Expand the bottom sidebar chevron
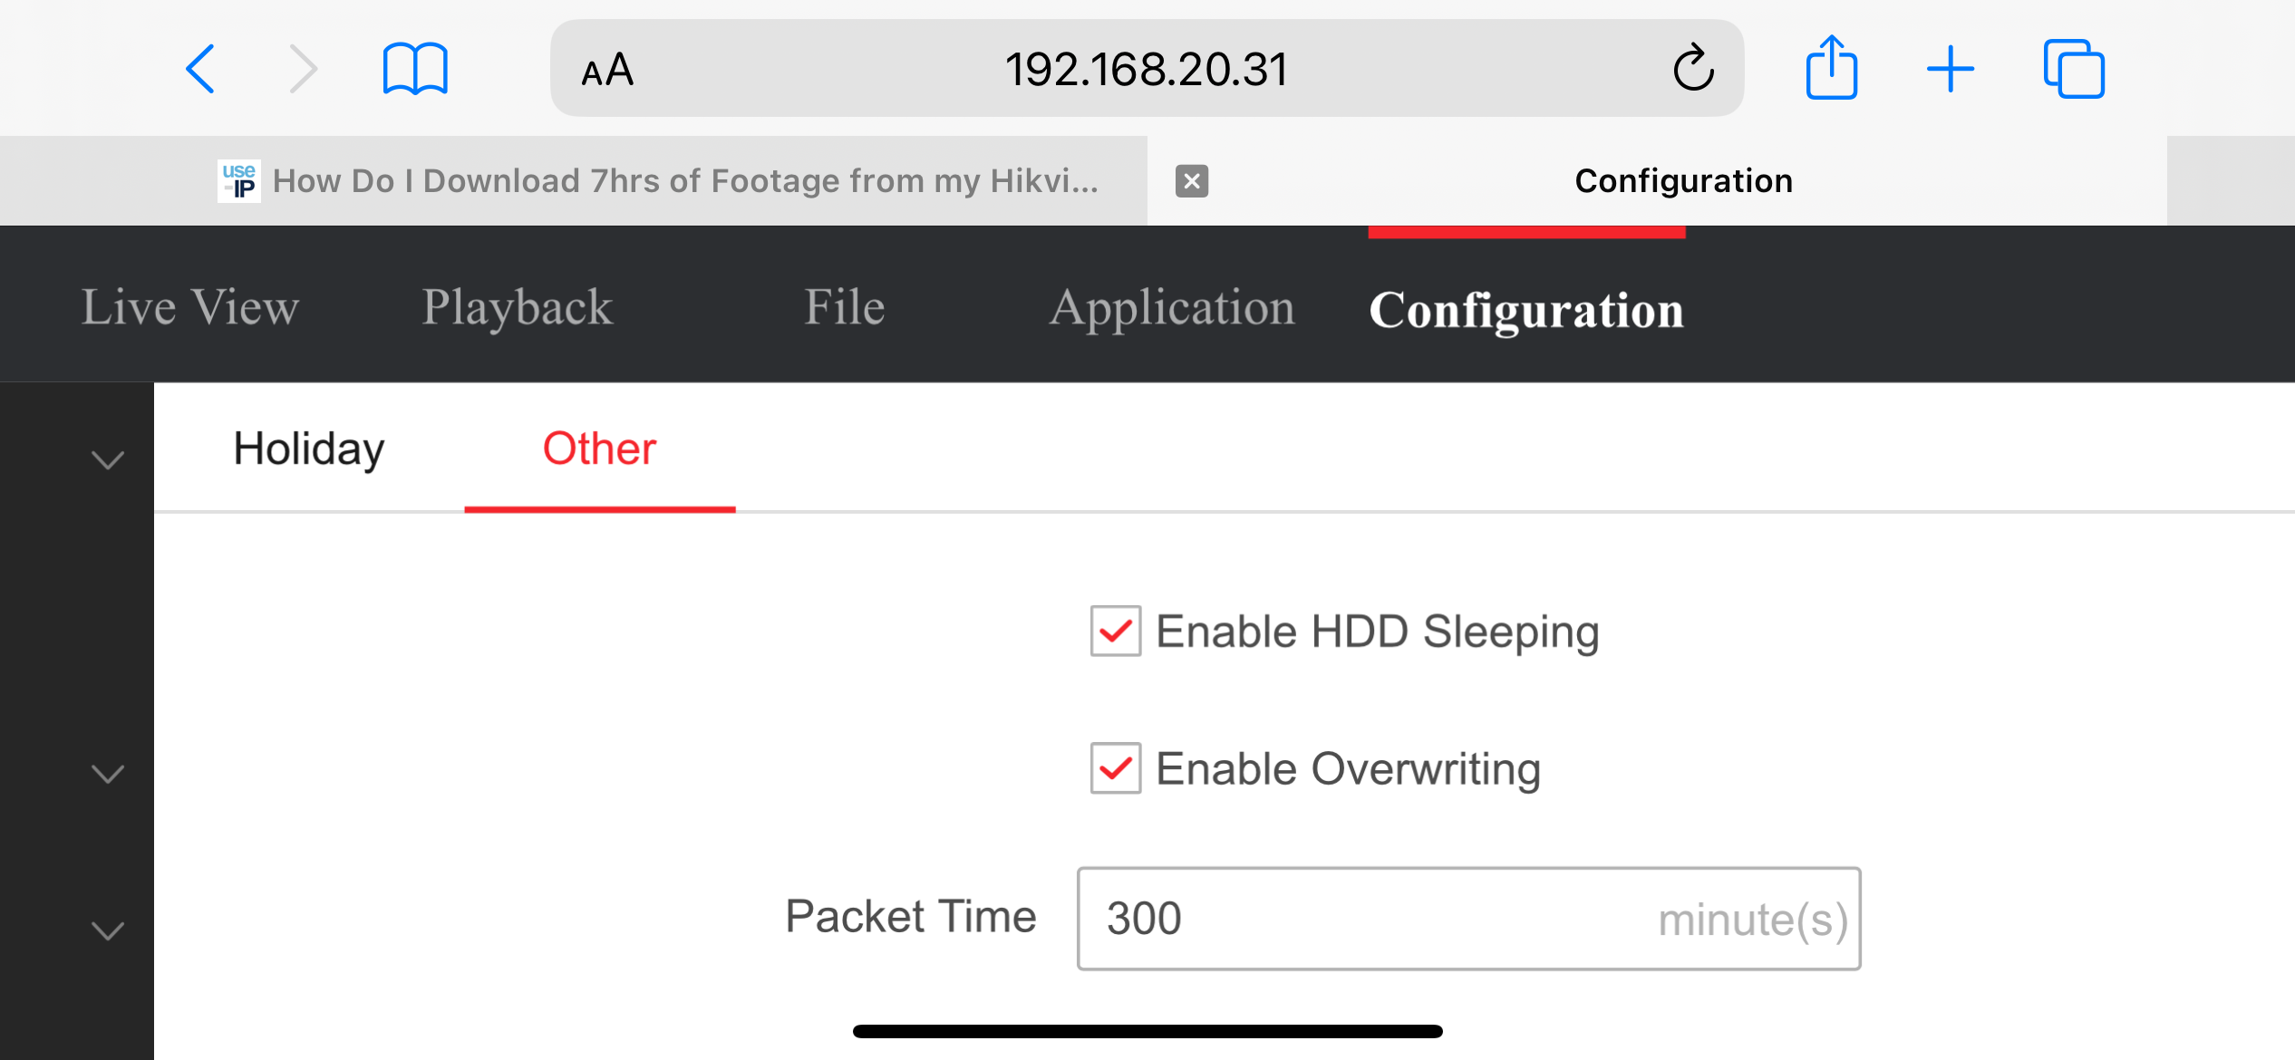This screenshot has width=2295, height=1060. click(x=108, y=930)
